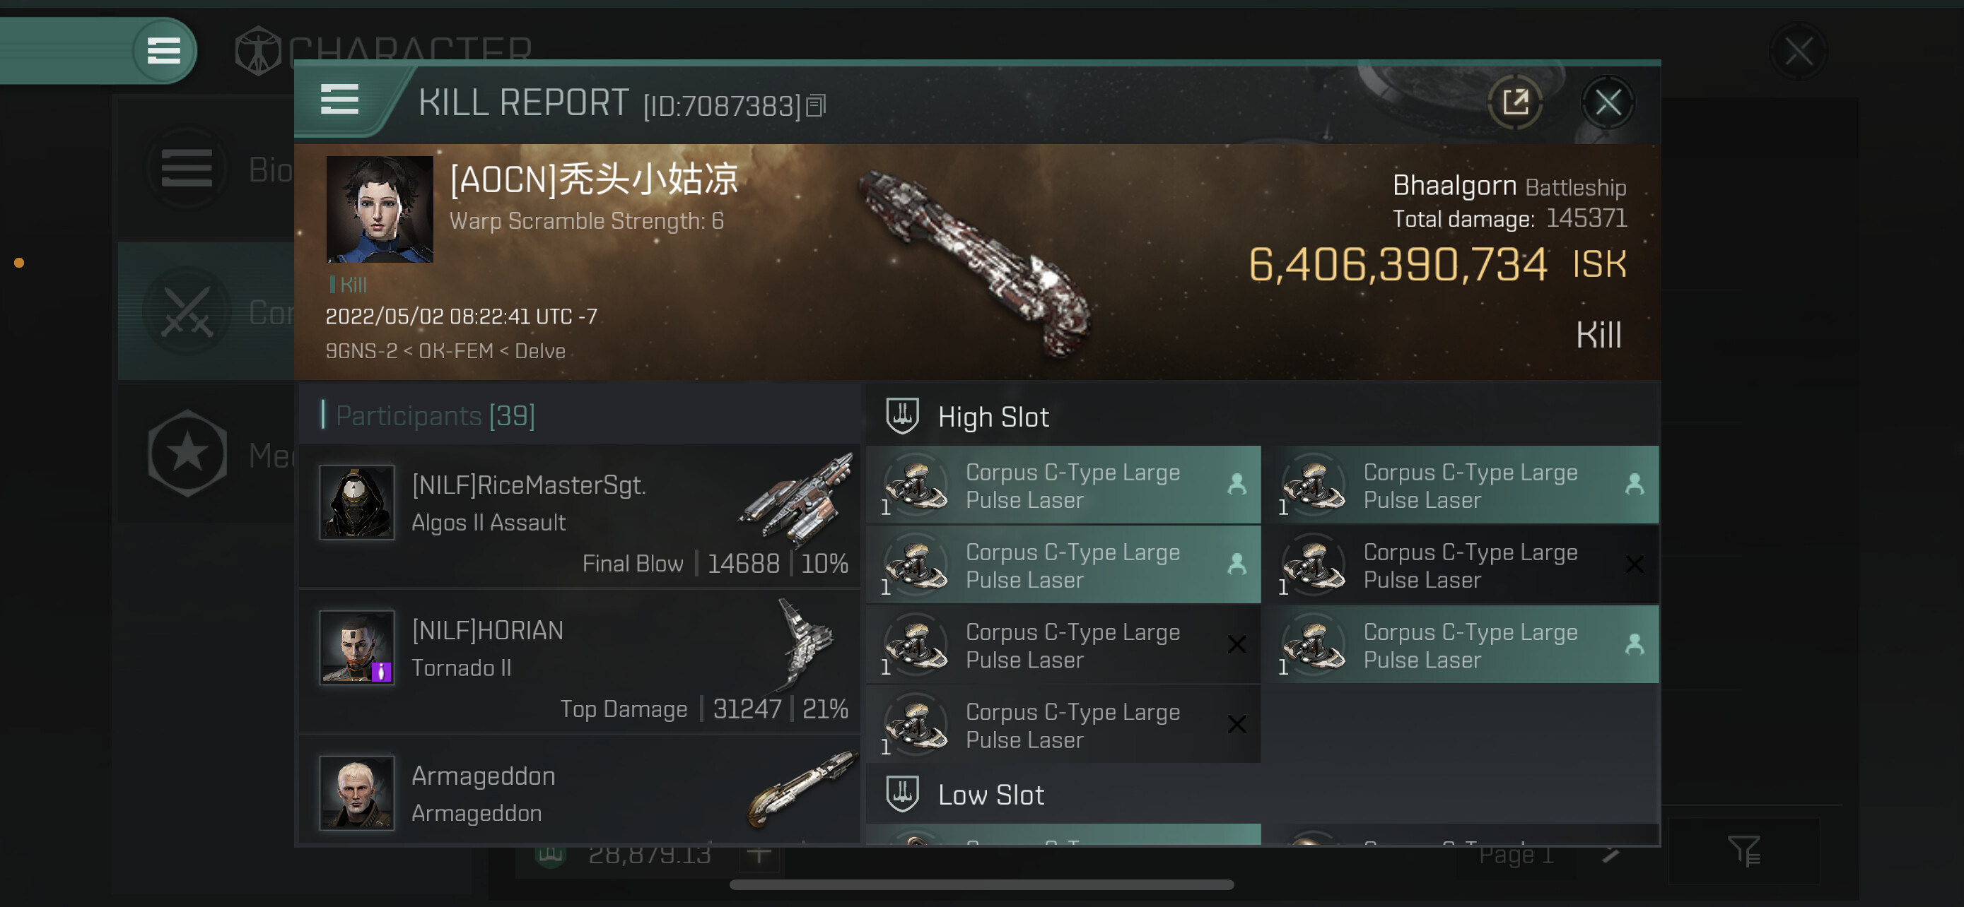This screenshot has height=907, width=1964.
Task: Click the filter funnel icon
Action: (x=1742, y=850)
